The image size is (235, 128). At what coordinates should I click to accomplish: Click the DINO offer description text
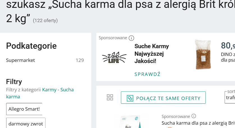click(x=228, y=57)
